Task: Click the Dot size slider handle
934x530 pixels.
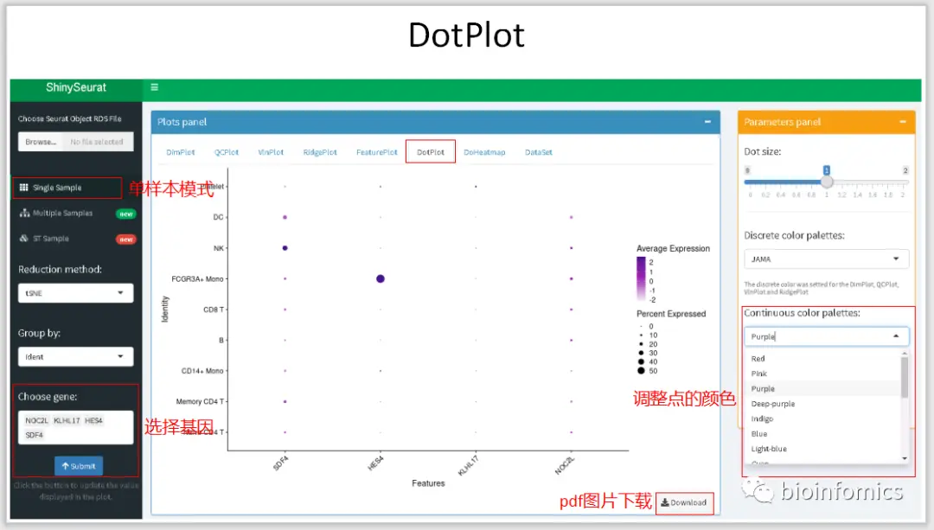Action: click(827, 182)
